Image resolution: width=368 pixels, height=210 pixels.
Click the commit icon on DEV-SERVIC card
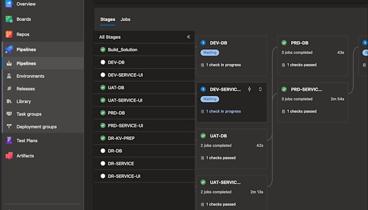click(249, 89)
